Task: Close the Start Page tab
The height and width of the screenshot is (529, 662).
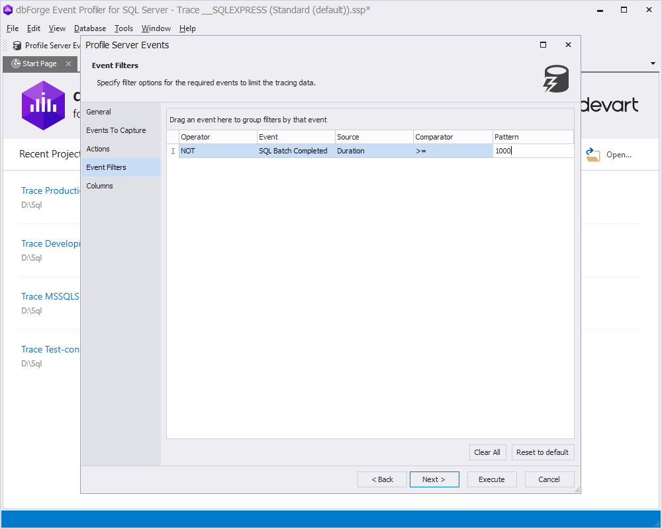Action: click(68, 63)
